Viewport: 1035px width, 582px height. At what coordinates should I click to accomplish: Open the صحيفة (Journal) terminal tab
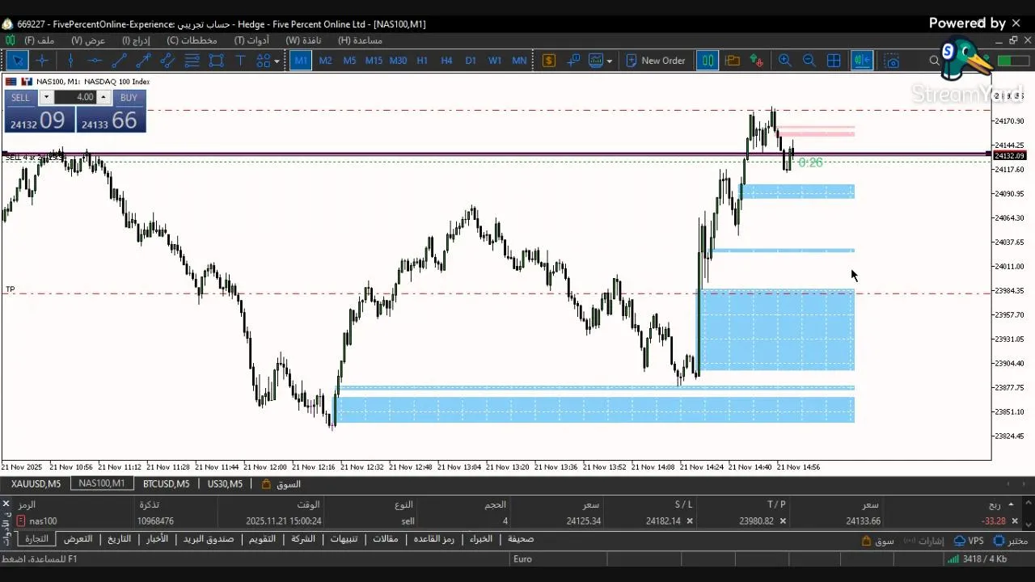click(520, 539)
